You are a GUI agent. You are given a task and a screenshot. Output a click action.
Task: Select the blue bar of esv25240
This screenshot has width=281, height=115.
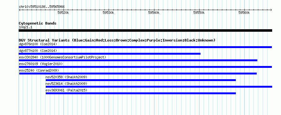click(x=138, y=74)
